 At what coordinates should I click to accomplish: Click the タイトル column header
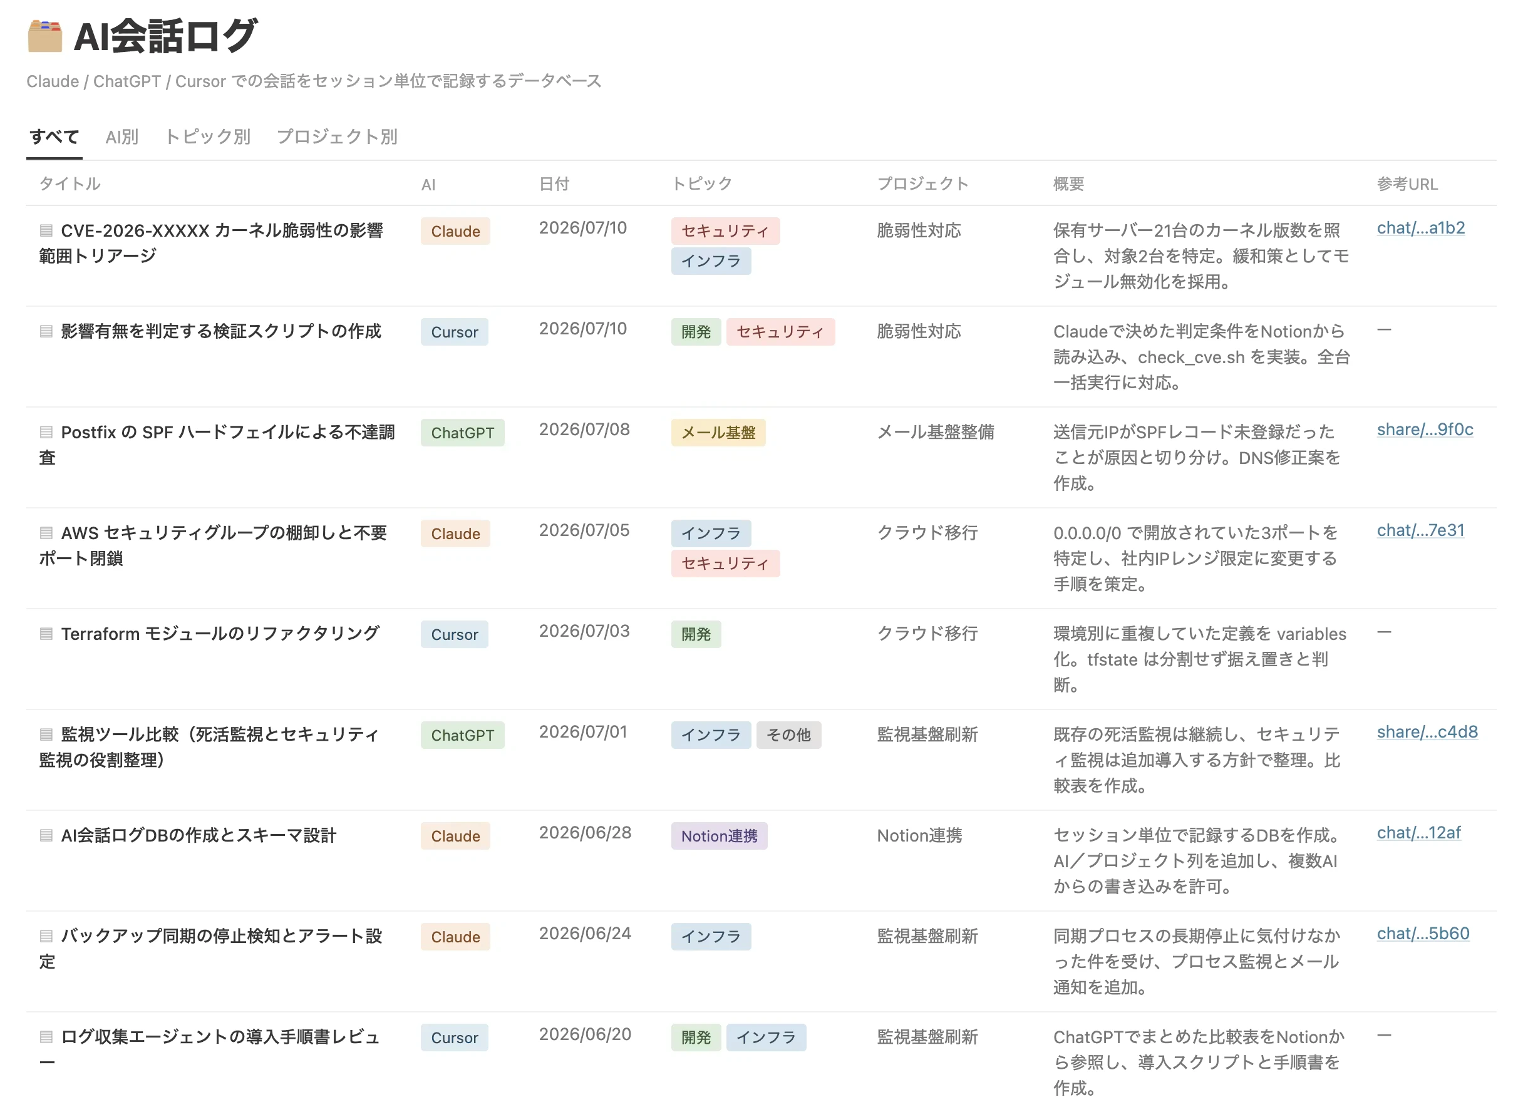pyautogui.click(x=70, y=184)
